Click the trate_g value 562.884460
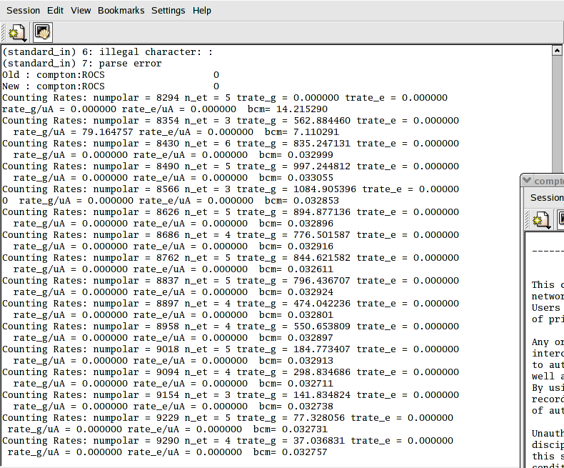Screen dimensions: 564x468 (x=322, y=121)
